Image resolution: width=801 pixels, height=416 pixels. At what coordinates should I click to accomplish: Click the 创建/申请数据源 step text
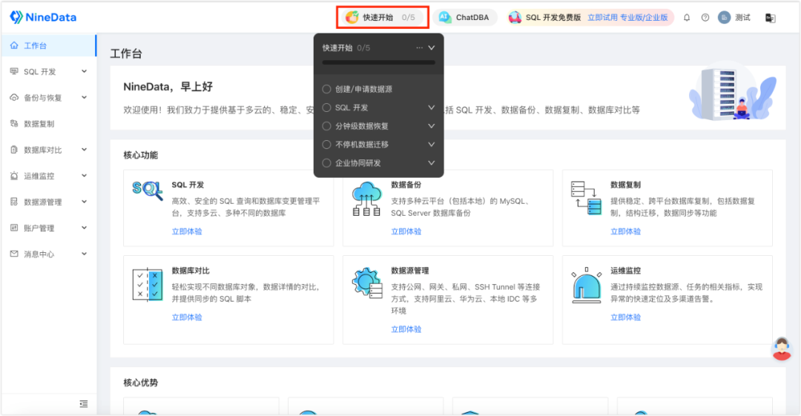pos(363,89)
